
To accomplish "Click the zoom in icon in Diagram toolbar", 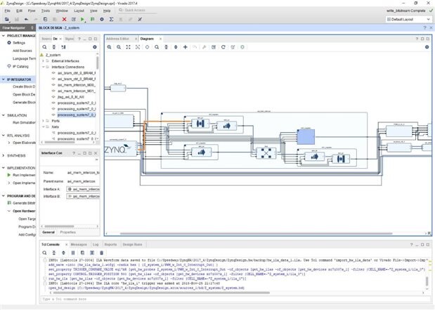I will [108, 47].
